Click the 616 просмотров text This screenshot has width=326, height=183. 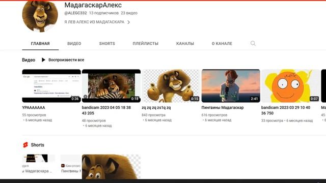click(x=214, y=115)
